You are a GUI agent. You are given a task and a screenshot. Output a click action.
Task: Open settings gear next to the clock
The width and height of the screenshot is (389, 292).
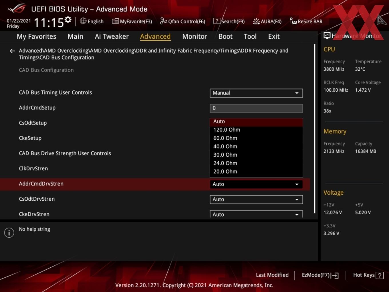pyautogui.click(x=68, y=20)
